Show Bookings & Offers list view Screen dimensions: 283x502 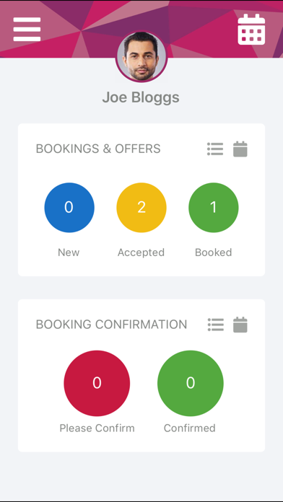[x=215, y=149]
